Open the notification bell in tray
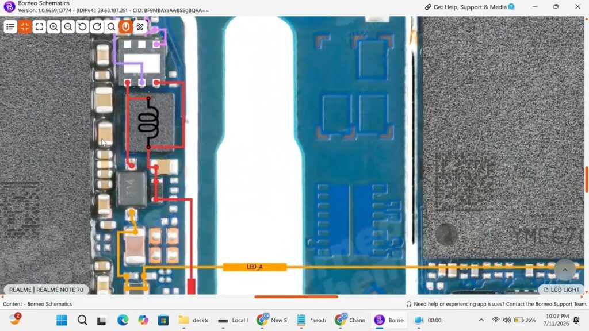The width and height of the screenshot is (589, 331). coord(576,320)
